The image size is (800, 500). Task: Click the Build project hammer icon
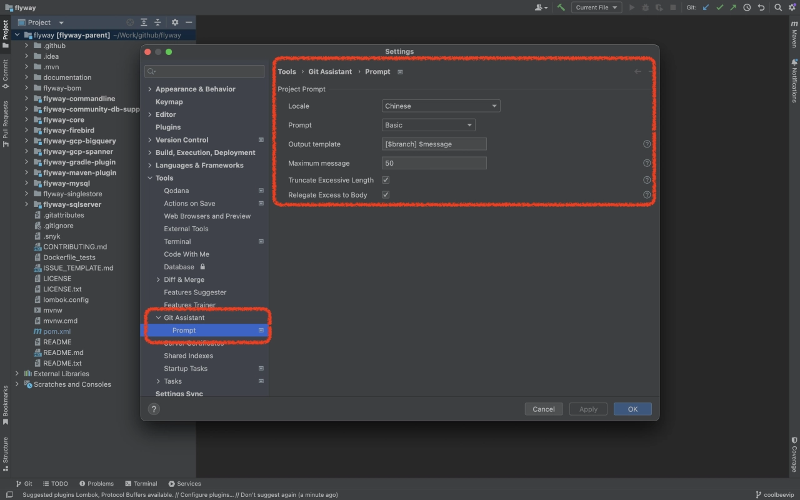(561, 7)
